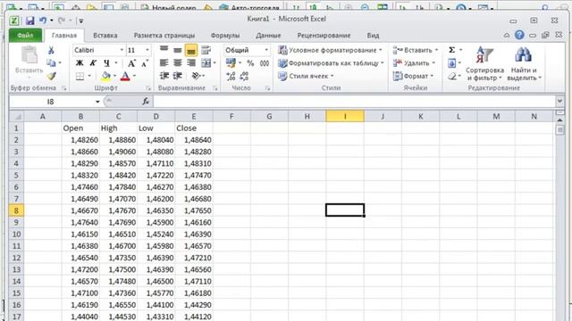Toggle bottom align highlighted button
Image resolution: width=572 pixels, height=321 pixels.
click(x=190, y=50)
